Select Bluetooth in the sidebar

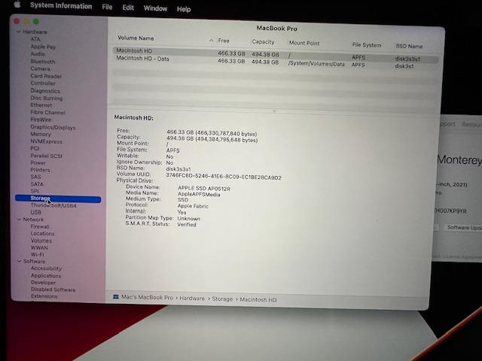pyautogui.click(x=42, y=62)
